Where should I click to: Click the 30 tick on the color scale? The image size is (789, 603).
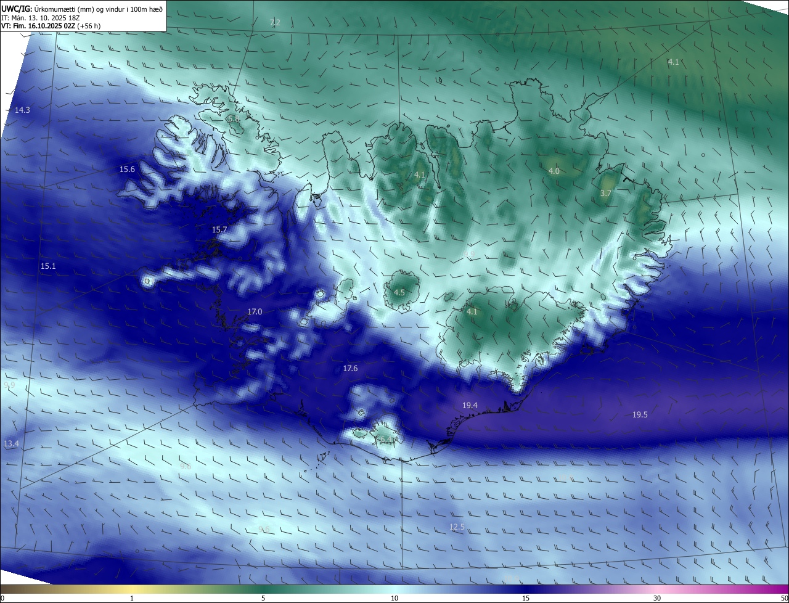pos(657,599)
